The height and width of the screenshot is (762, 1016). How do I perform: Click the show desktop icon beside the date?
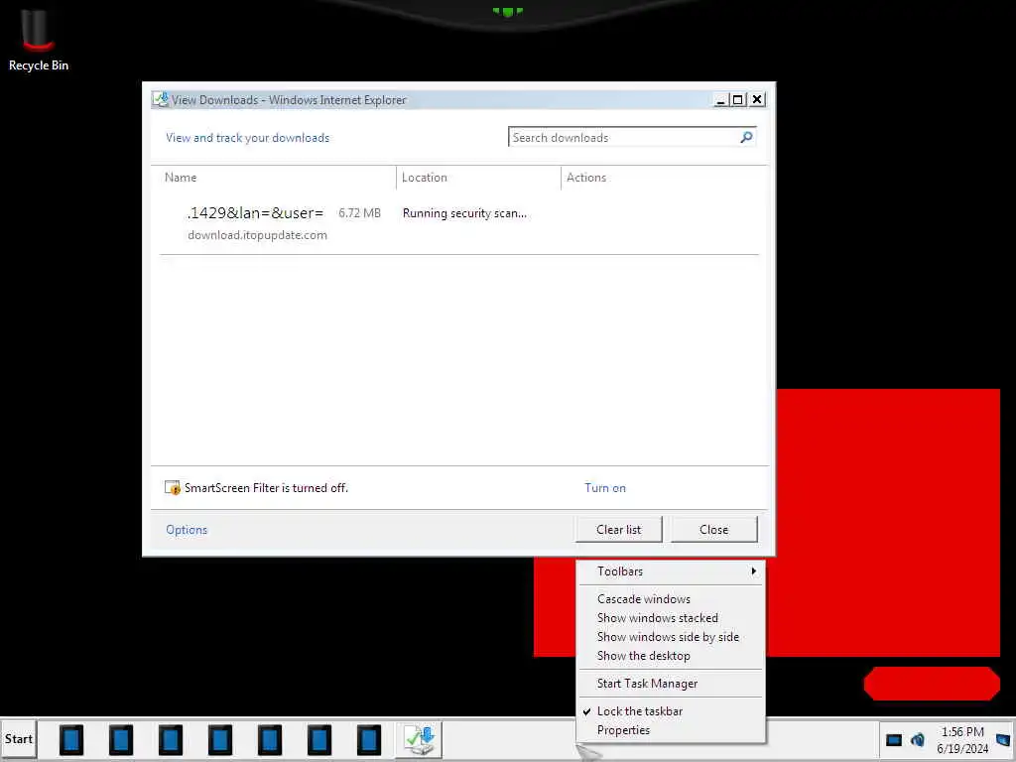click(1003, 739)
